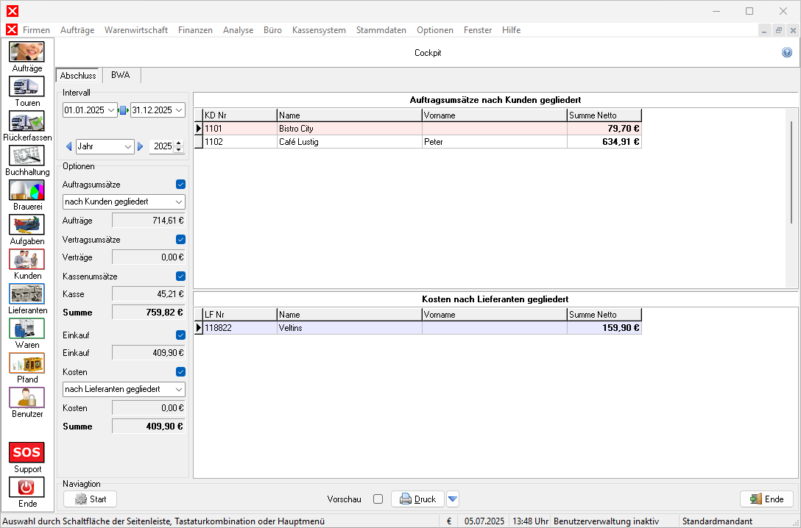This screenshot has height=528, width=801.
Task: Select the Buchhaltung sidebar icon
Action: (x=27, y=156)
